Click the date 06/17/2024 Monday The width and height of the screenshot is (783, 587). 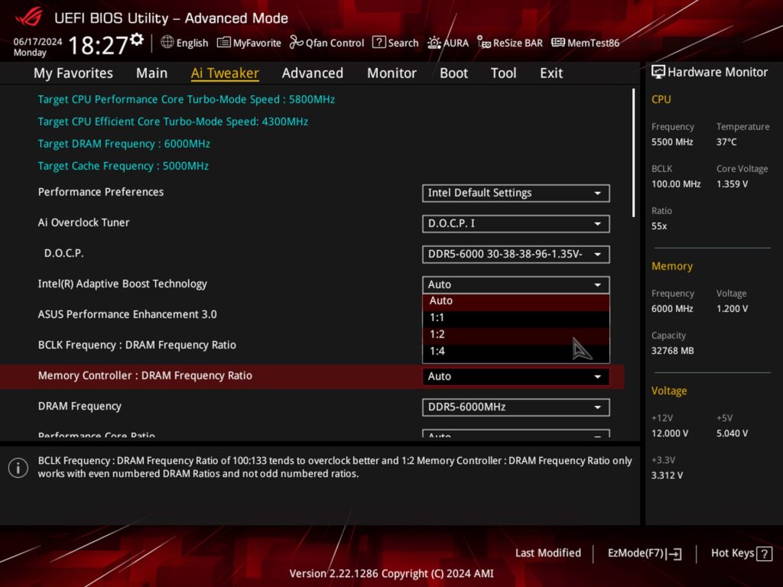coord(37,47)
